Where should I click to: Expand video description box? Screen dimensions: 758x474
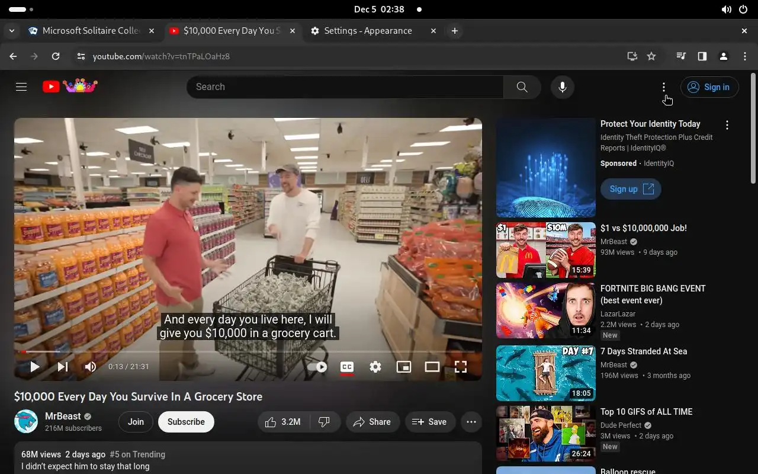(x=248, y=457)
